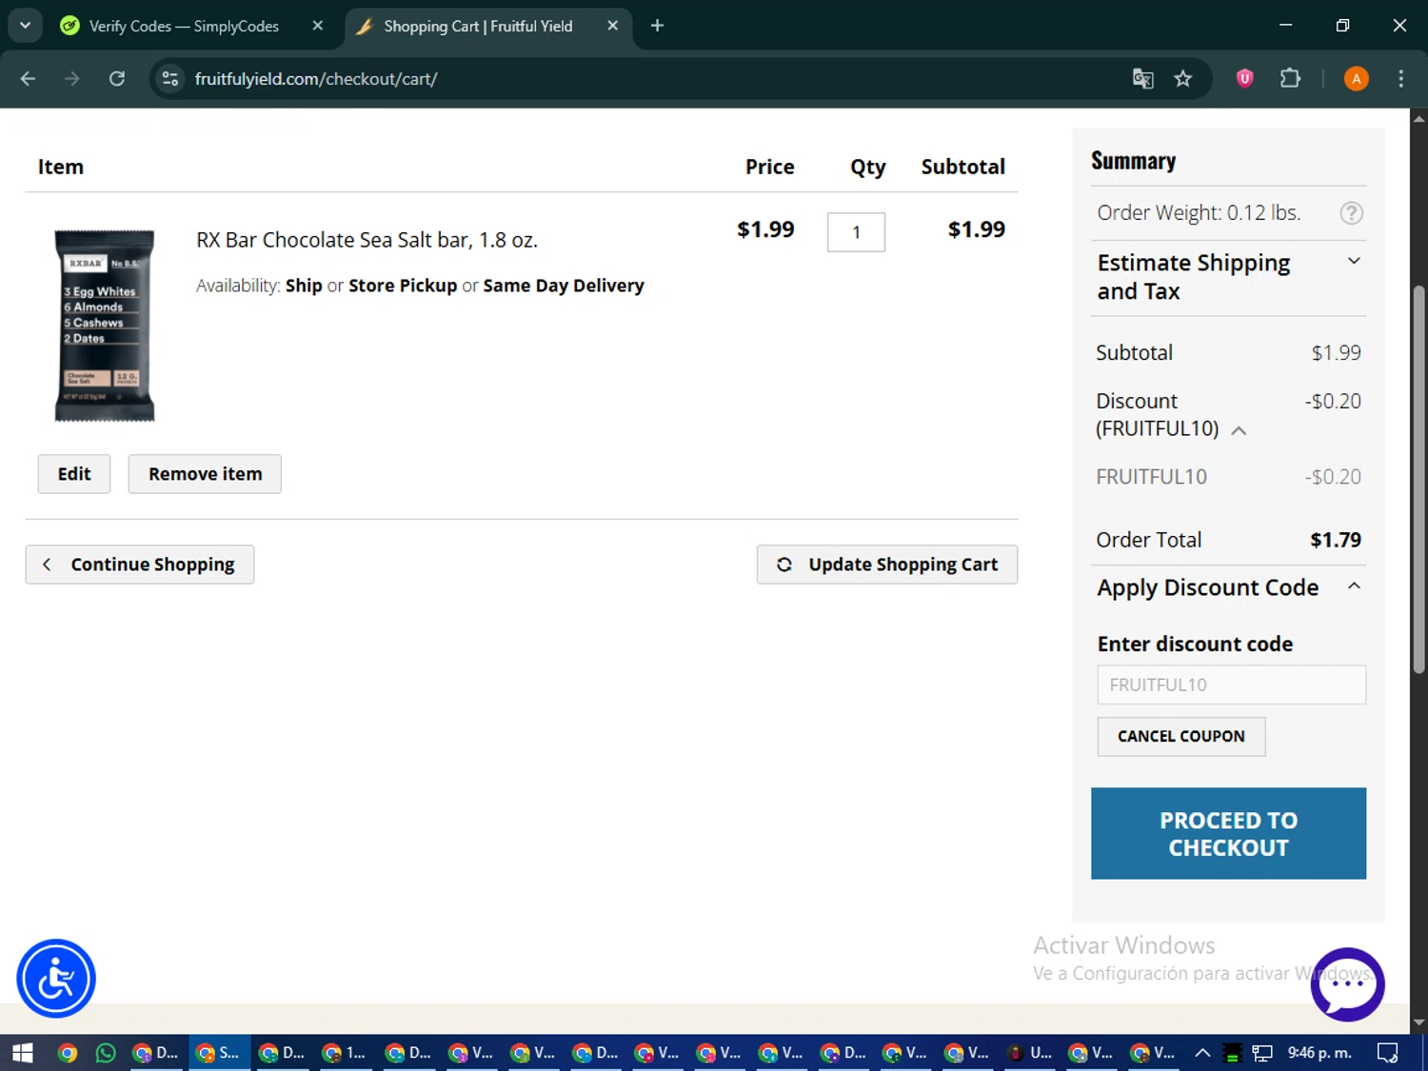Viewport: 1428px width, 1071px height.
Task: Click the translate page icon
Action: [1142, 79]
